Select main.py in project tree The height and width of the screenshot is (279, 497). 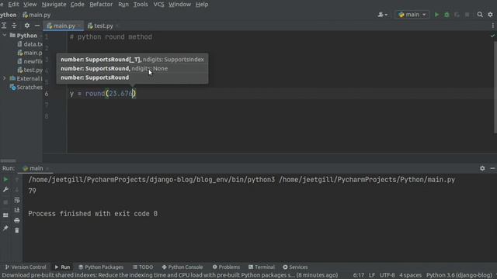[30, 53]
